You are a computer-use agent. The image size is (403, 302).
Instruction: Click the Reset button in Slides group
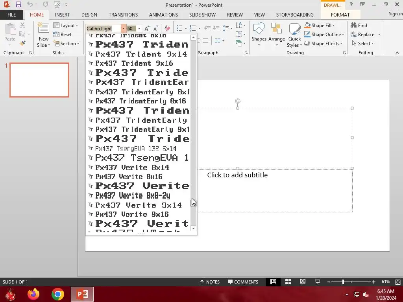[63, 35]
